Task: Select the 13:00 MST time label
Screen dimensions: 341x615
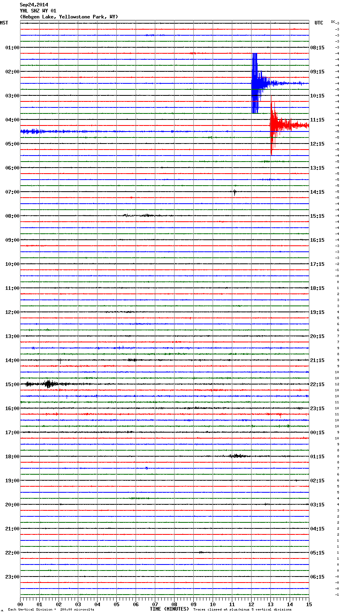Action: (x=12, y=336)
